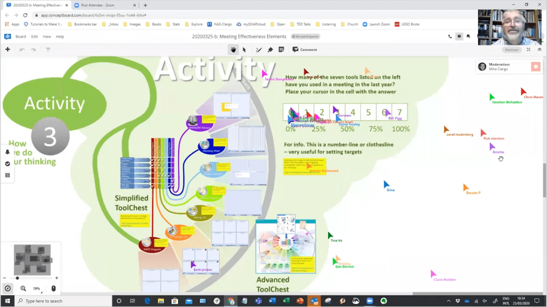This screenshot has height=307, width=547.
Task: Open the Help menu
Action: (x=60, y=36)
